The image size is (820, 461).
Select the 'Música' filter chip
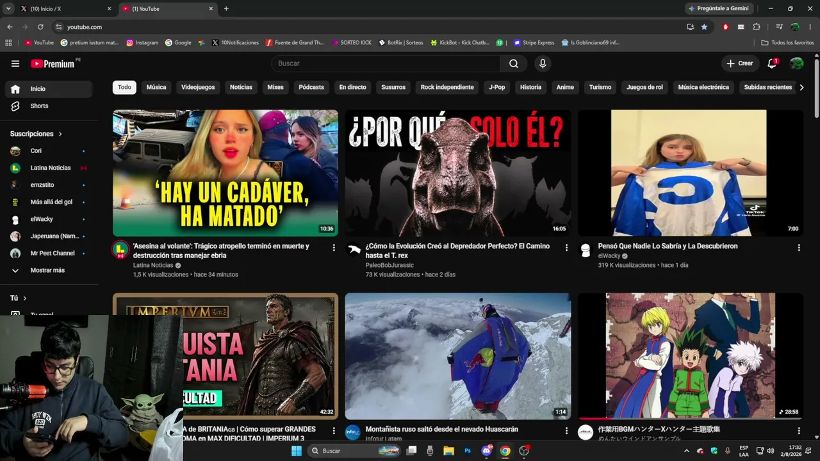click(x=156, y=87)
